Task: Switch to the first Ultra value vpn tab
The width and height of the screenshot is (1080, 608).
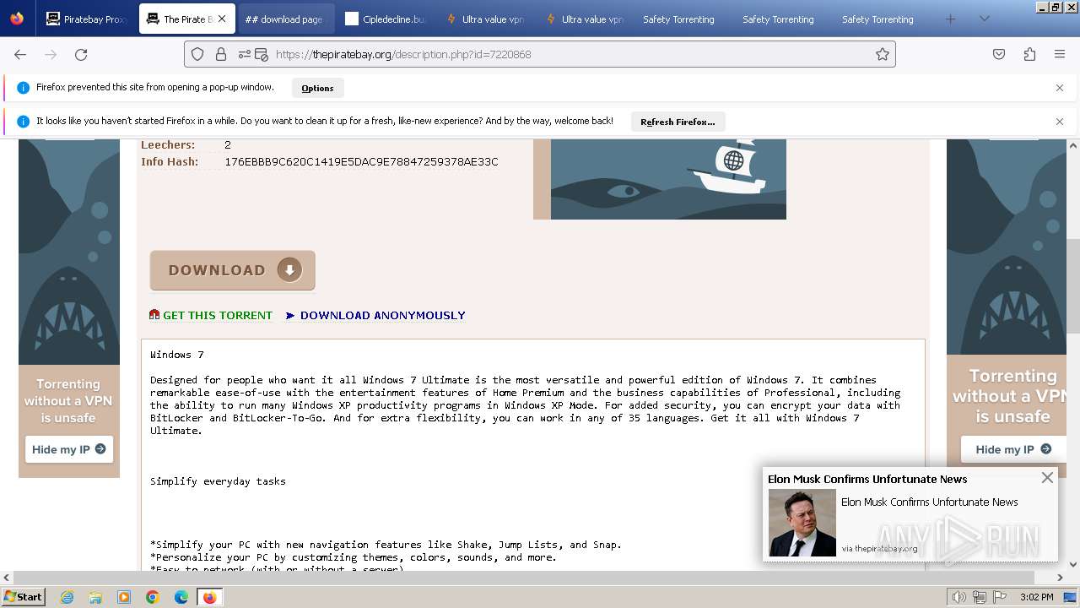Action: click(485, 19)
